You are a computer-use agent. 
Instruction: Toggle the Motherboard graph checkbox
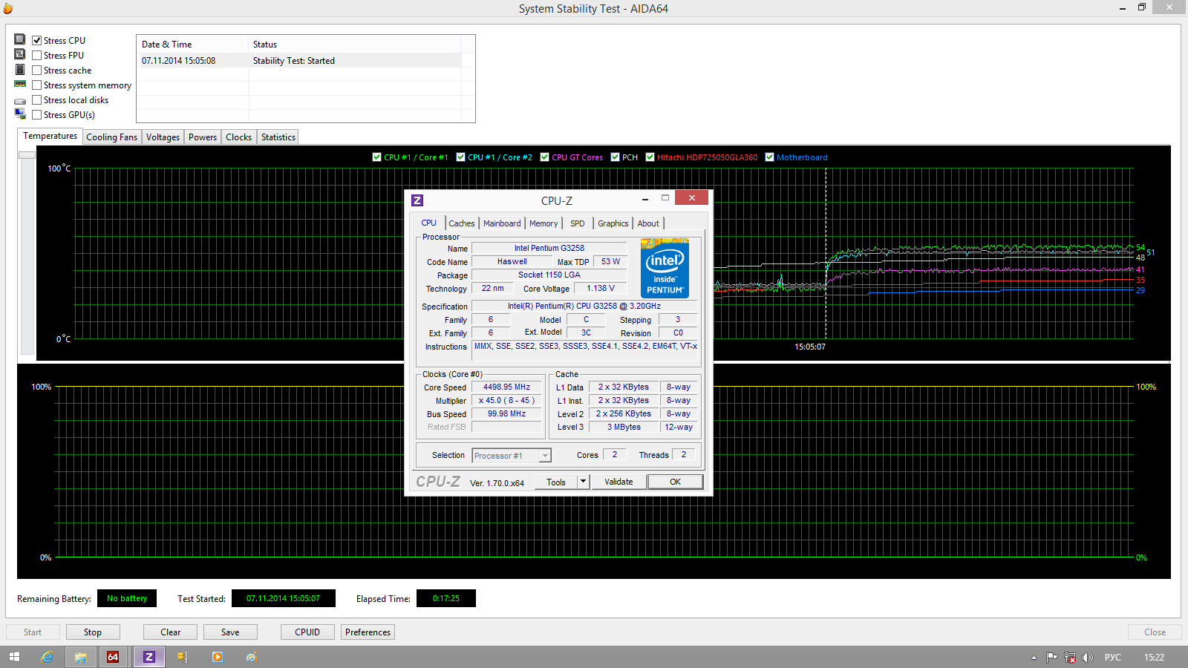(769, 157)
